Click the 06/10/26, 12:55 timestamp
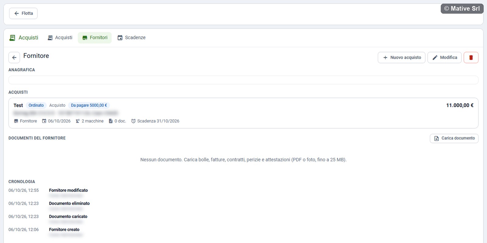Screen dimensions: 487x243 pyautogui.click(x=24, y=190)
